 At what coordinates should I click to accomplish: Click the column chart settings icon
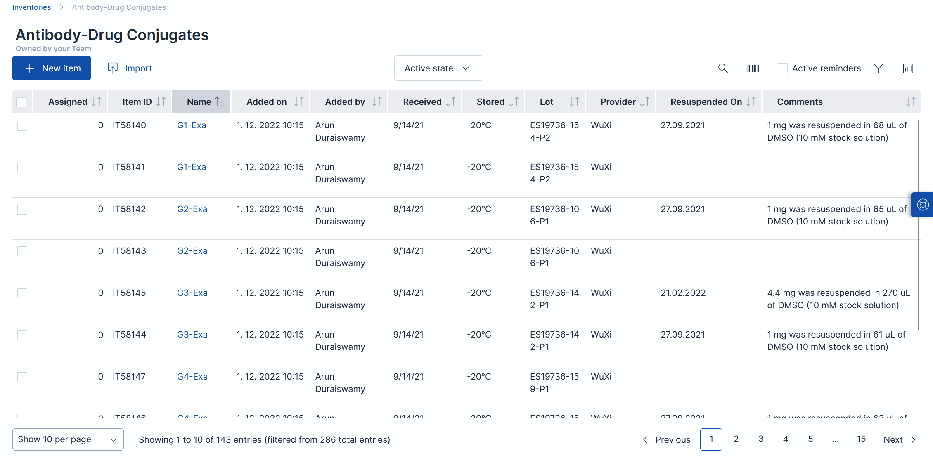click(908, 68)
